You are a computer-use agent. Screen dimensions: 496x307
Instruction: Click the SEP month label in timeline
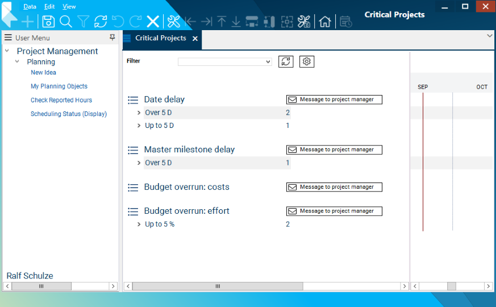coord(423,87)
